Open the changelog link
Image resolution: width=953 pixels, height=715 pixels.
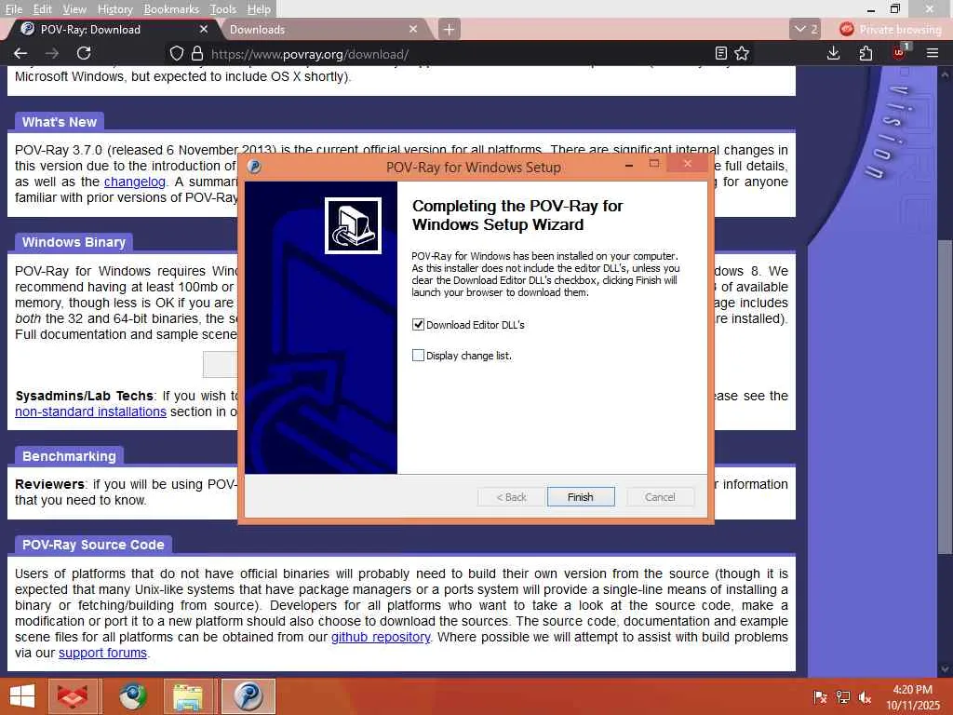(134, 182)
